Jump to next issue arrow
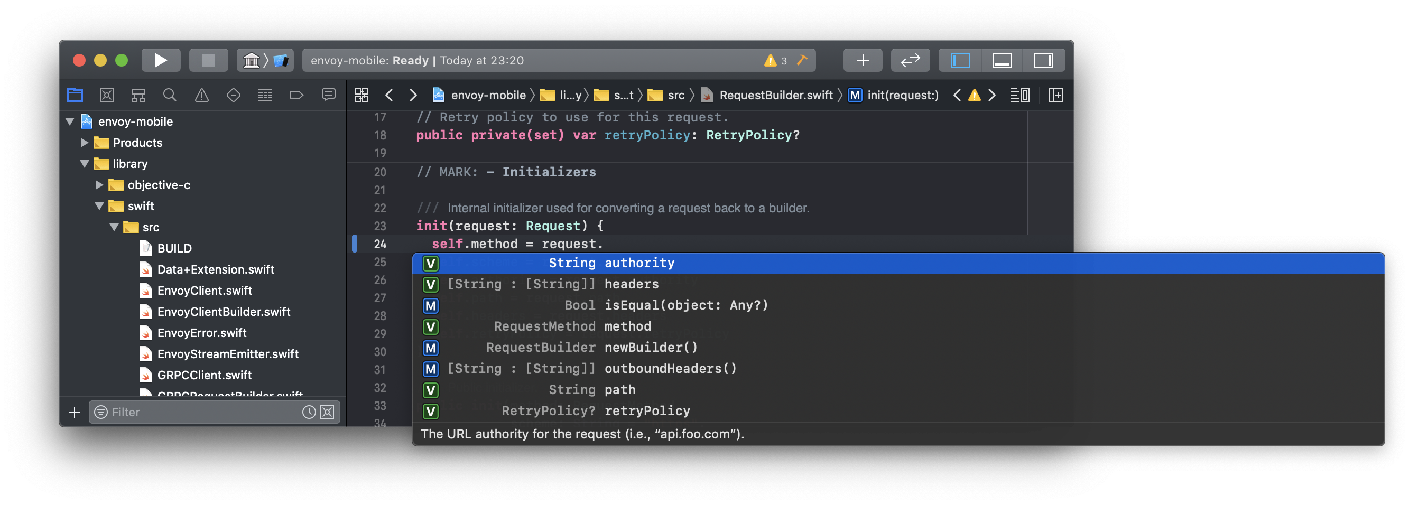The height and width of the screenshot is (505, 1409). tap(991, 95)
